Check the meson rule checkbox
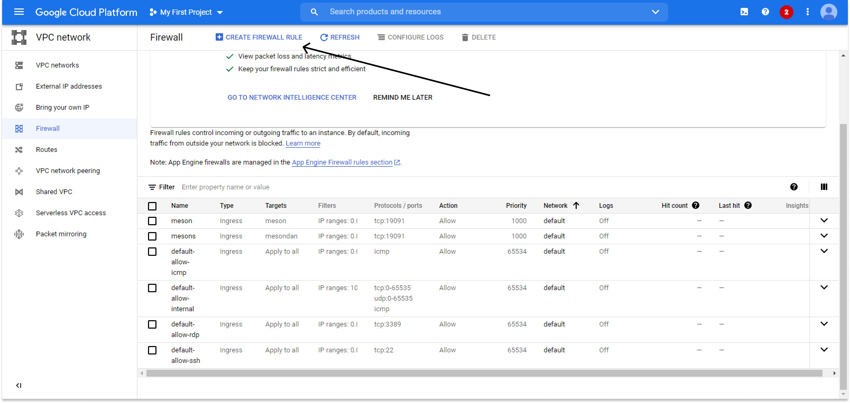 152,221
